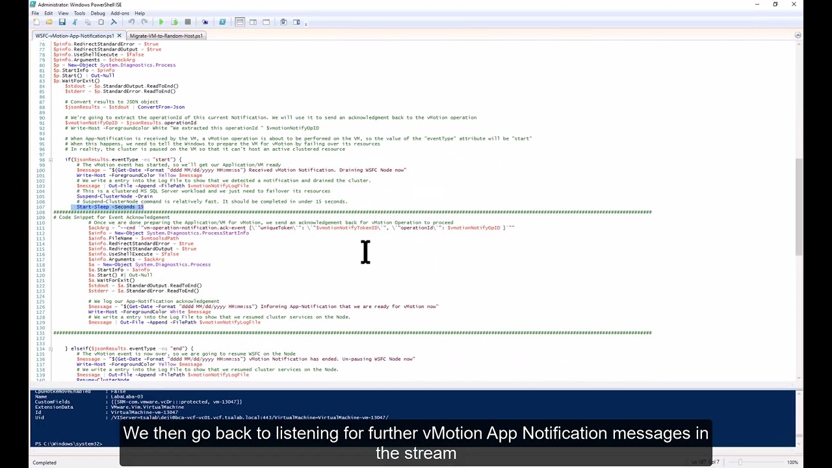This screenshot has height=468, width=832.
Task: Adjust the zoom slider in status bar
Action: (x=740, y=462)
